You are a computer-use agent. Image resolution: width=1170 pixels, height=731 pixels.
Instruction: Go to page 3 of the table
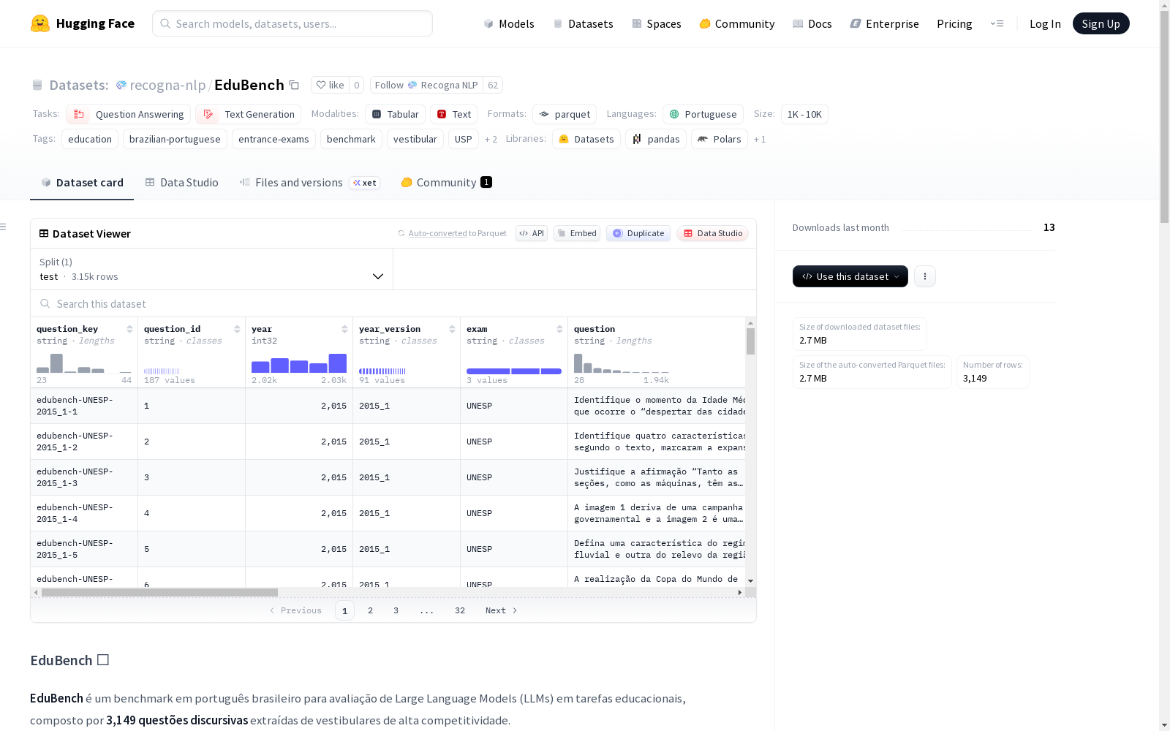[x=396, y=610]
